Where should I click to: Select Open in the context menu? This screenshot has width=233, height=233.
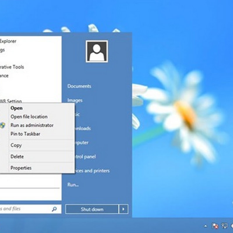[x=16, y=108]
